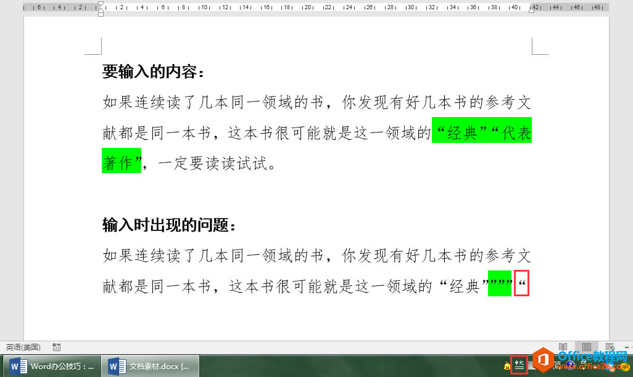Open the Word办公技巧 taskbar window
The width and height of the screenshot is (633, 377).
coord(52,366)
